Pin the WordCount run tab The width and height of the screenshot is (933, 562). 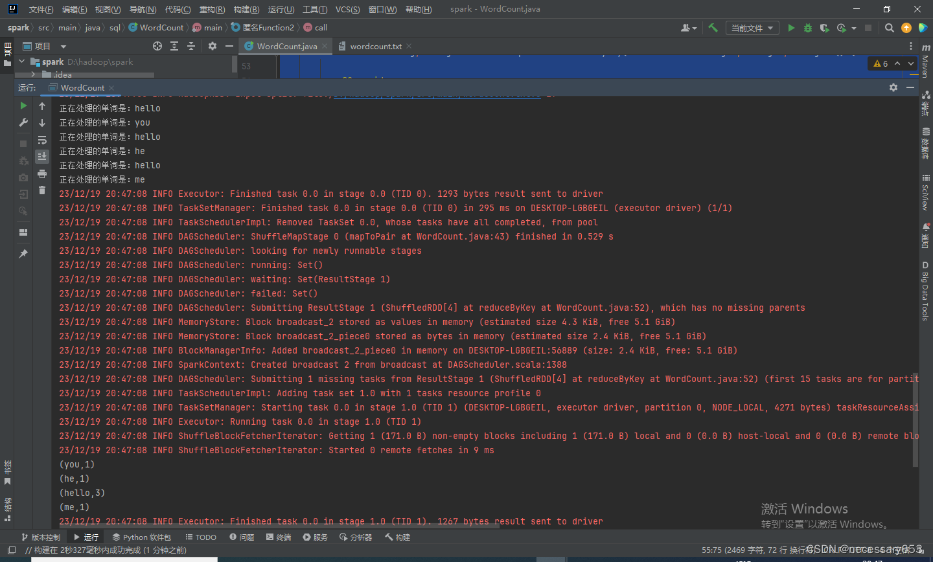coord(23,254)
